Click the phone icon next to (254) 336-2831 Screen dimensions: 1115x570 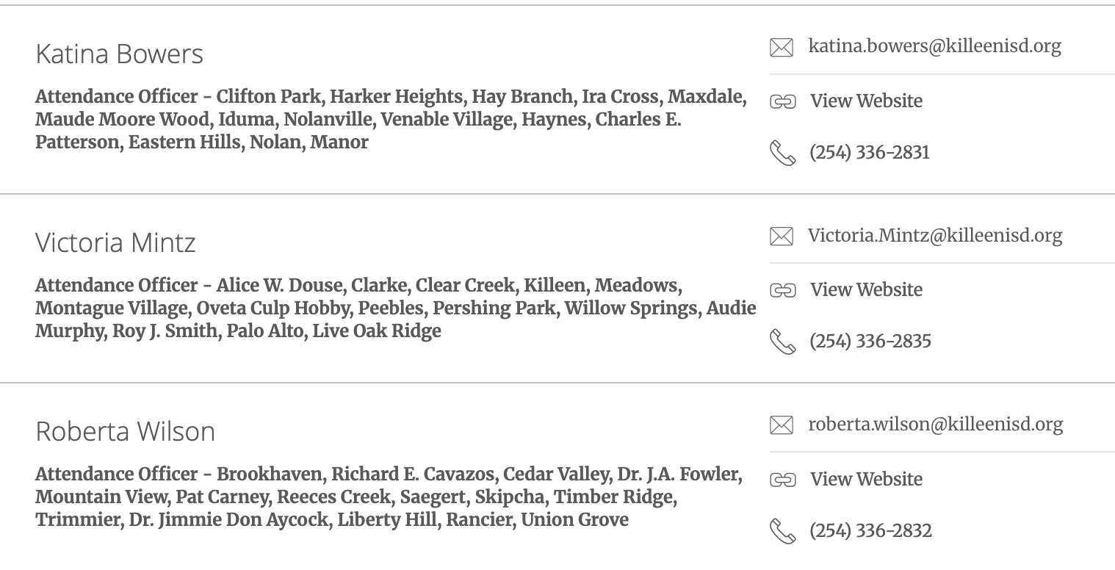pyautogui.click(x=782, y=154)
